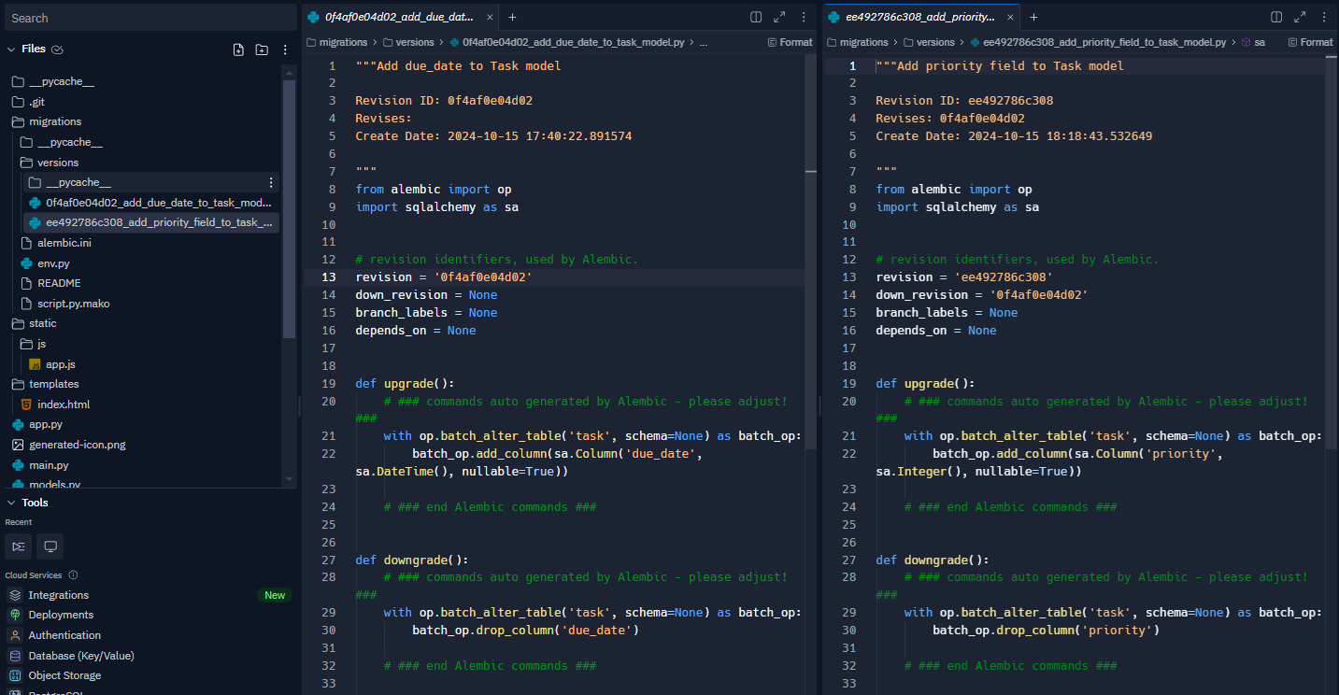Click split editor icon in left pane
The width and height of the screenshot is (1339, 695).
pyautogui.click(x=756, y=17)
